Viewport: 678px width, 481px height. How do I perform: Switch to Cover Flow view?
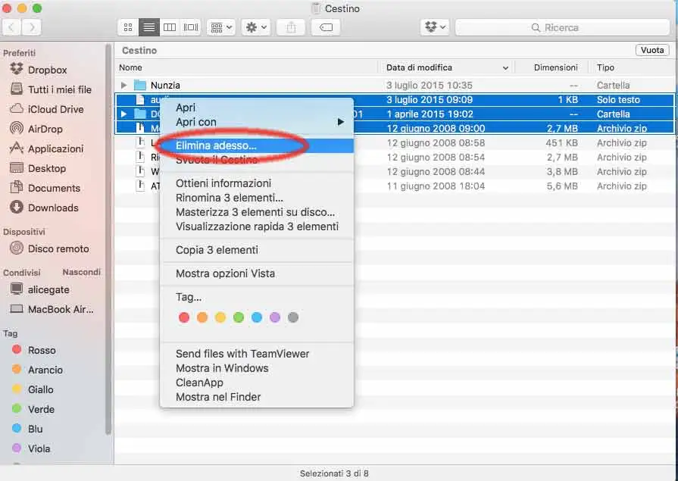191,28
